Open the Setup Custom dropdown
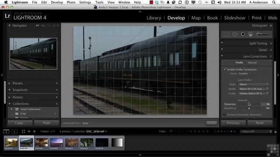Image resolution: width=280 pixels, height=157 pixels. 245,74
